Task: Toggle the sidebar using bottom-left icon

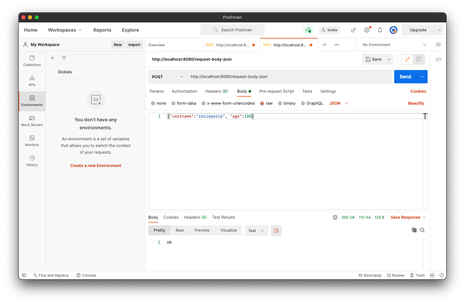Action: point(24,275)
